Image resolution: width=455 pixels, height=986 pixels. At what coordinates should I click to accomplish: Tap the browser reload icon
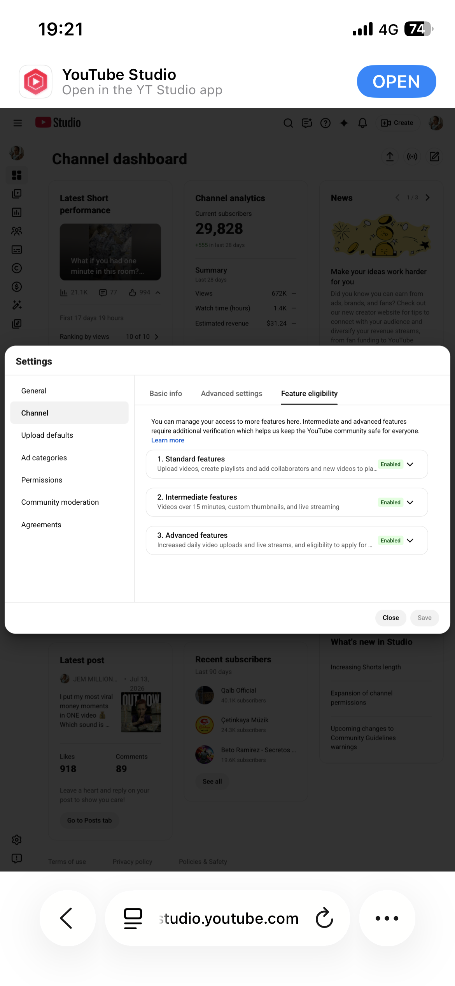pyautogui.click(x=324, y=918)
